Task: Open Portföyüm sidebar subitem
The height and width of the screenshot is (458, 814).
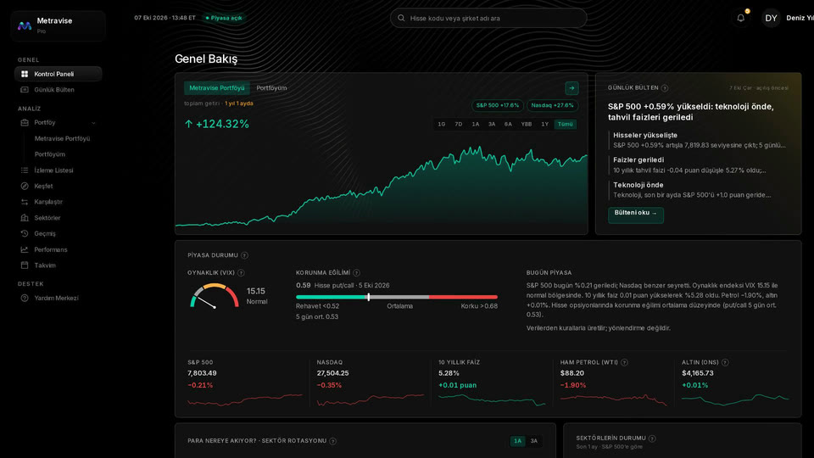Action: coord(50,154)
